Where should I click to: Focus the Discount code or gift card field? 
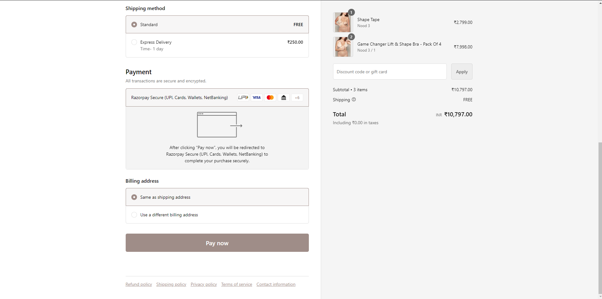pyautogui.click(x=390, y=72)
